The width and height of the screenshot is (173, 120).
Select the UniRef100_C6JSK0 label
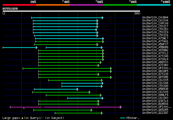[x=155, y=98]
